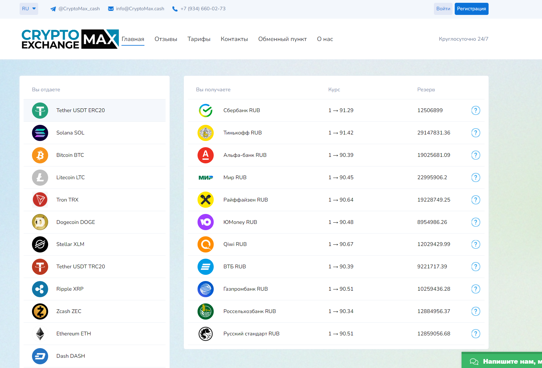The image size is (542, 368).
Task: Choose the Райффайзен logo icon
Action: click(206, 200)
